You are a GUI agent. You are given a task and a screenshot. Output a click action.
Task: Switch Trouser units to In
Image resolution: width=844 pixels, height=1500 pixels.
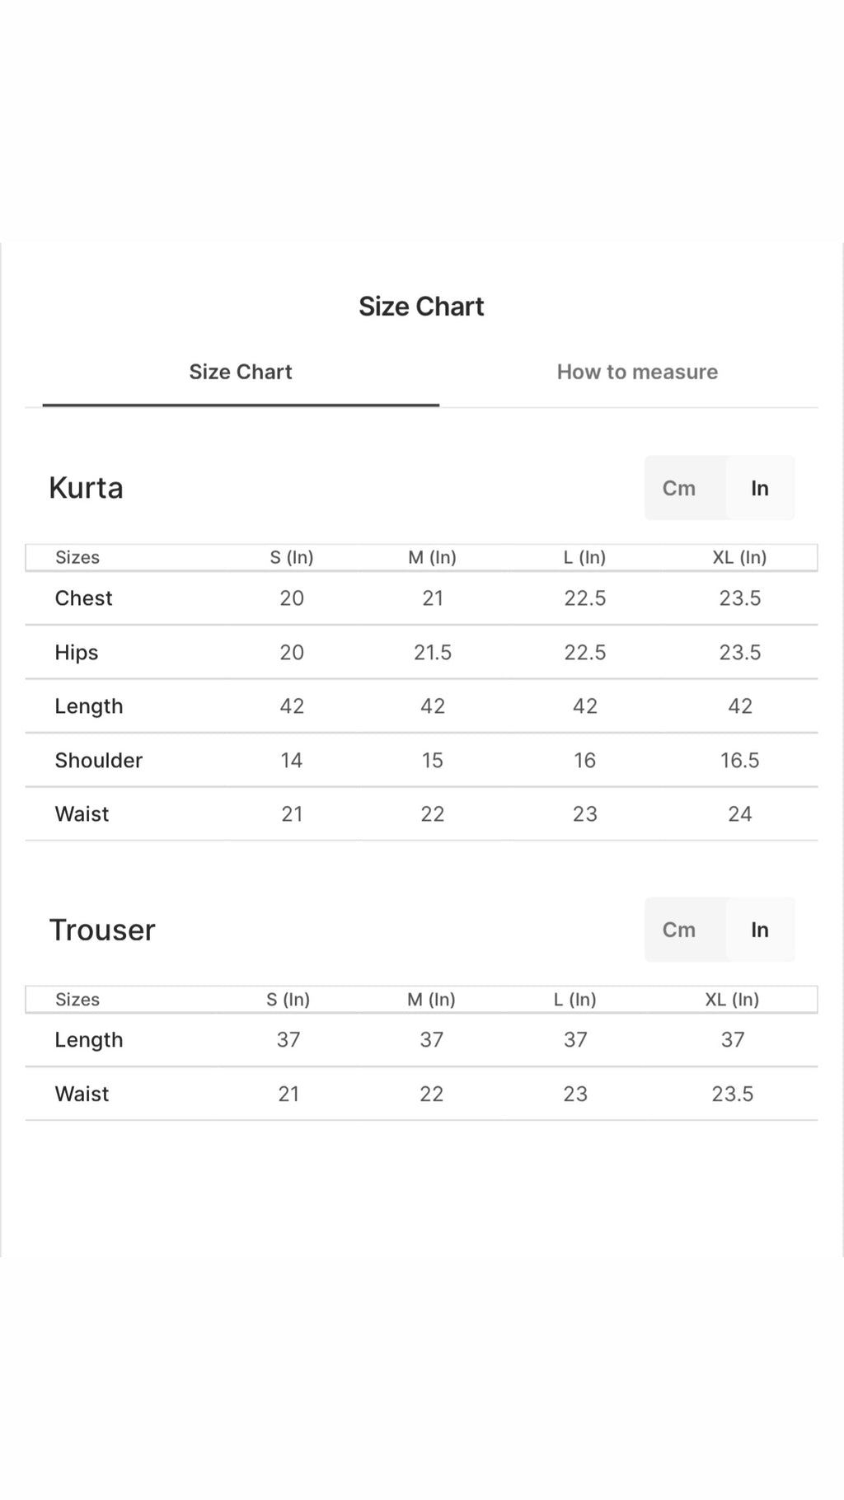[760, 930]
